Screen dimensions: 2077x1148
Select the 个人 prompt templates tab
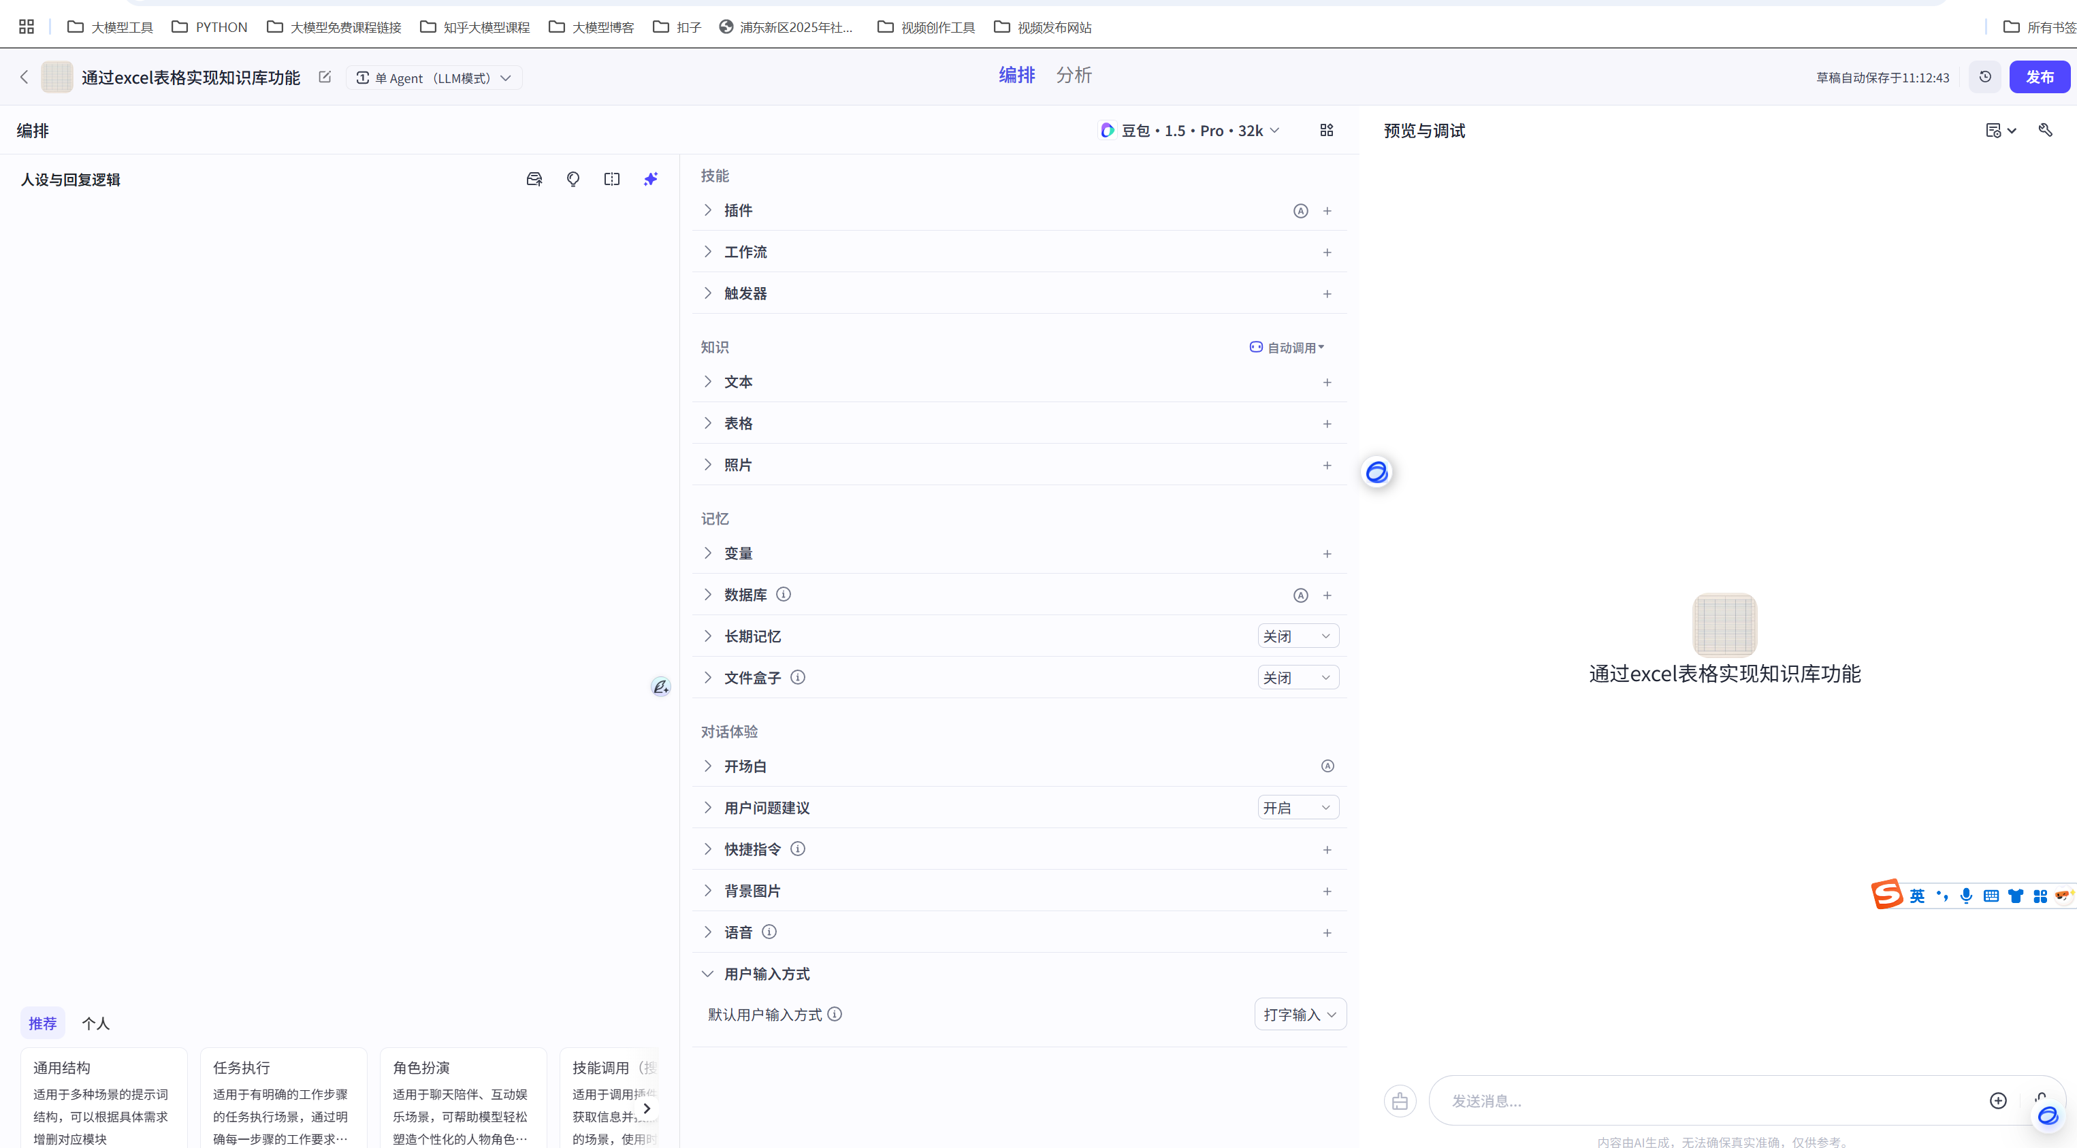click(x=95, y=1023)
